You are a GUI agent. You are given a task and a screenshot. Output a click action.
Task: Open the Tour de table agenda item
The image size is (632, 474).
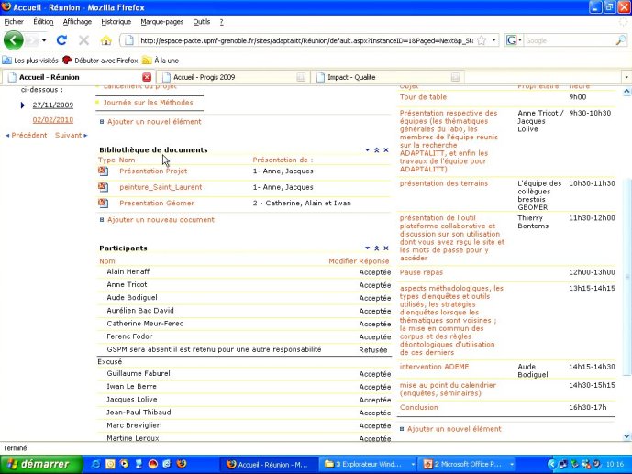point(423,97)
